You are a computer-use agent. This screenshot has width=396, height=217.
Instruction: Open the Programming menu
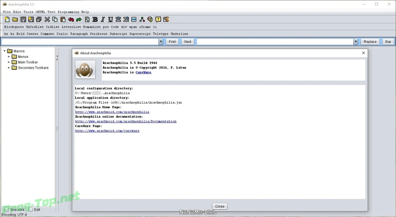68,12
